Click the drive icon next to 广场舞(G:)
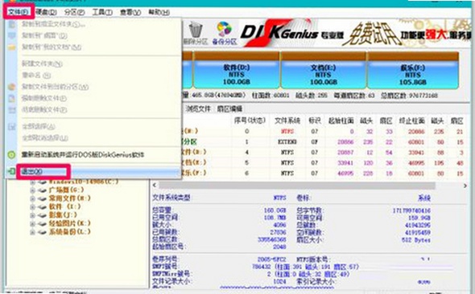 (42, 190)
